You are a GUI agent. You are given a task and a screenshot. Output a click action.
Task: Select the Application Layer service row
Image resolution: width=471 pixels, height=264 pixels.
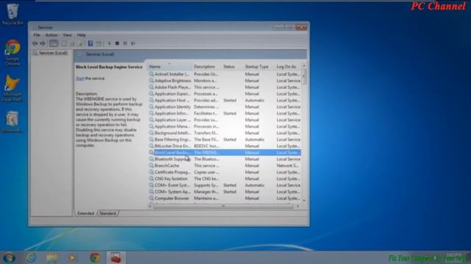(224, 120)
